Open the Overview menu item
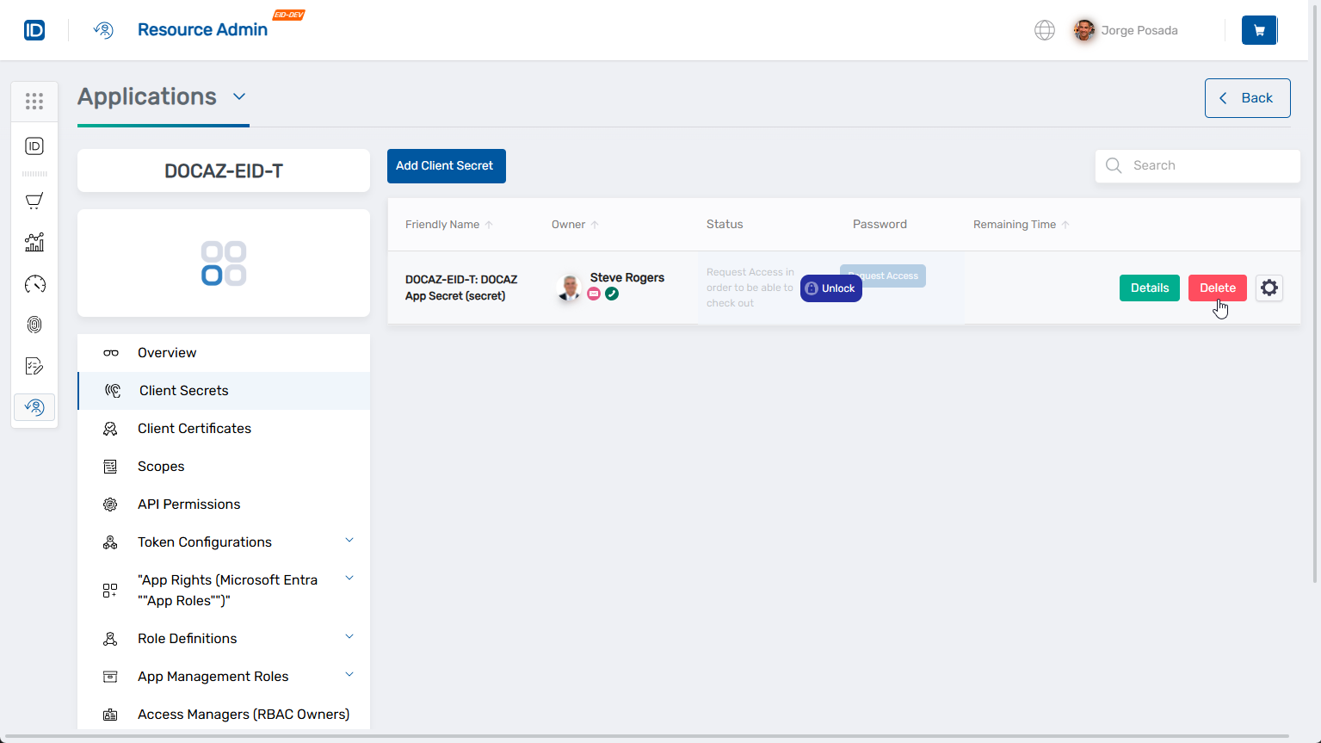Viewport: 1321px width, 743px height. point(167,353)
